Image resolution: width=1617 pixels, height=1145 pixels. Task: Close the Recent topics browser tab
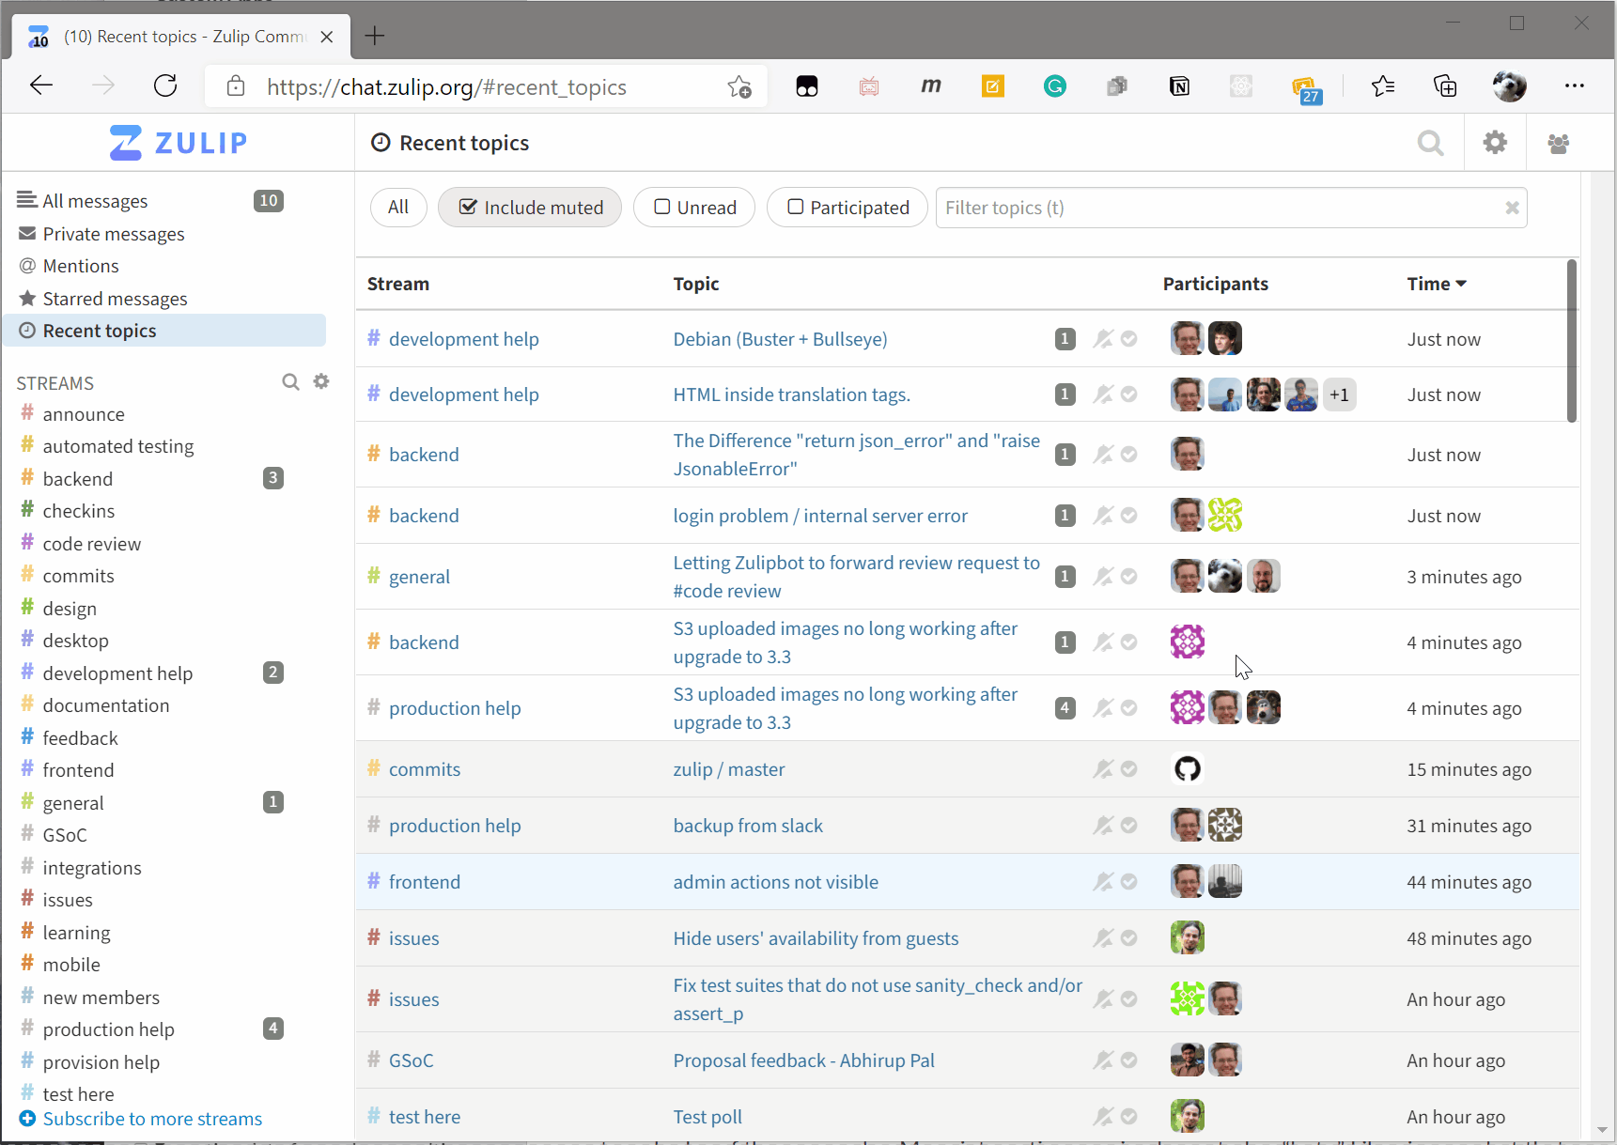click(327, 37)
